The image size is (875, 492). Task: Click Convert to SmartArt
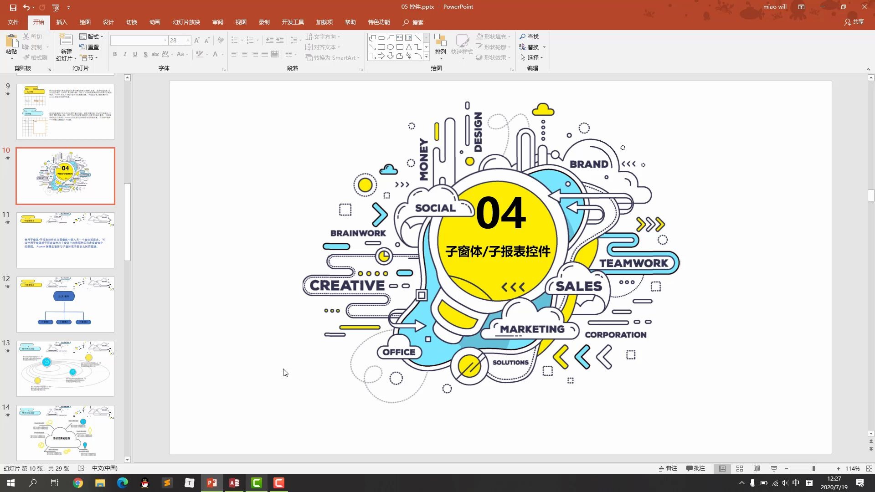point(332,57)
